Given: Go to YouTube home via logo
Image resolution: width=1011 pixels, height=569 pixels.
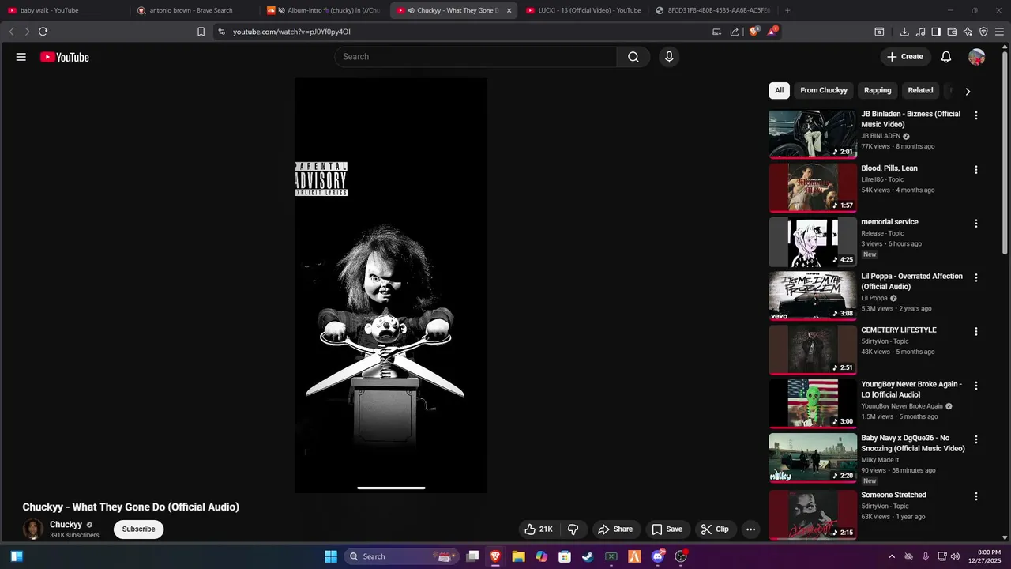Looking at the screenshot, I should (x=65, y=57).
